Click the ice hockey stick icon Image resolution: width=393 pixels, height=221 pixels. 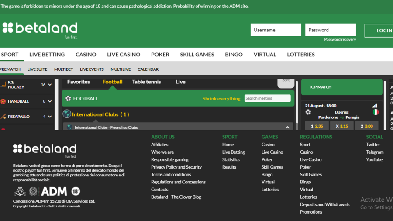click(3, 85)
